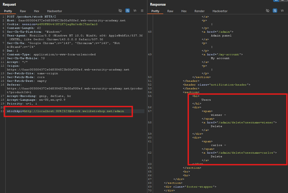288x193 pixels.
Task: Click the 'Sec-Ch-Ua-Mobile: ?0' header
Action: click(26, 58)
